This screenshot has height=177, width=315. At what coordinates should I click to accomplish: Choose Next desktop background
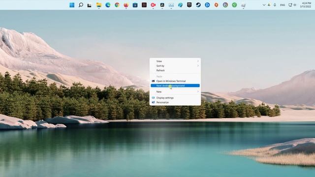[x=175, y=86]
